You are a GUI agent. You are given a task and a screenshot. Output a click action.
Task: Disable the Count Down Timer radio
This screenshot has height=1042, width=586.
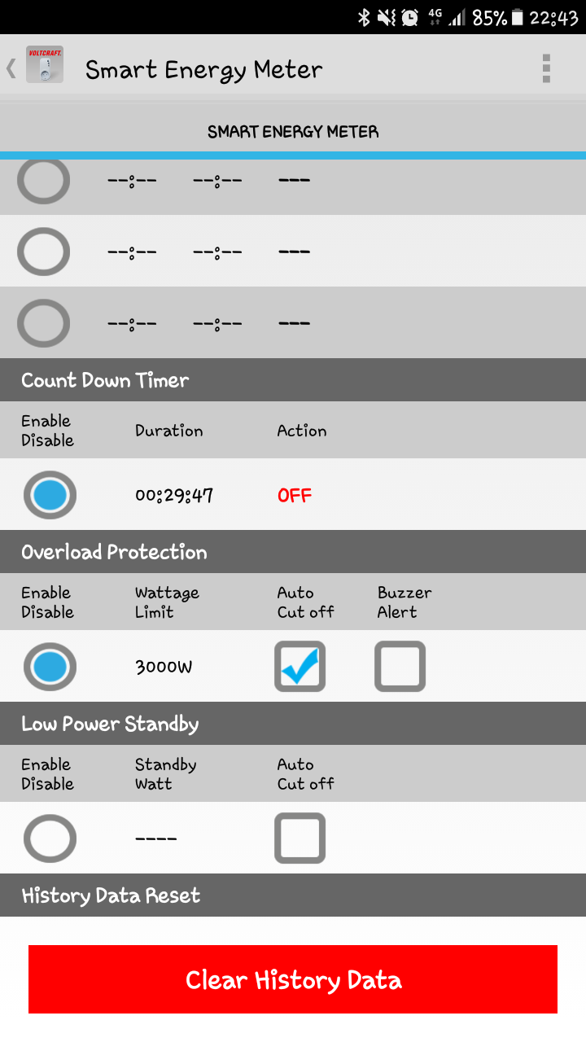[x=50, y=495]
